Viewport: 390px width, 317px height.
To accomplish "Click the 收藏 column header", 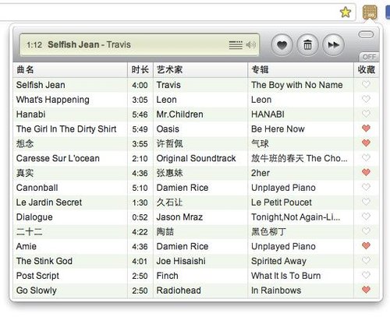I will coord(367,69).
